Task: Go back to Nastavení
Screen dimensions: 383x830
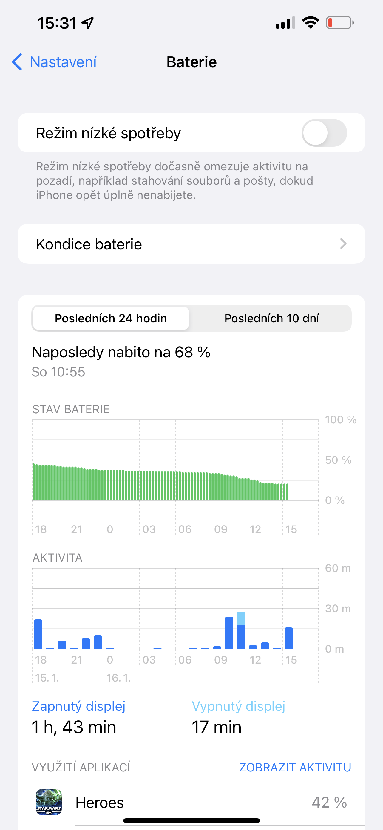Action: (63, 62)
